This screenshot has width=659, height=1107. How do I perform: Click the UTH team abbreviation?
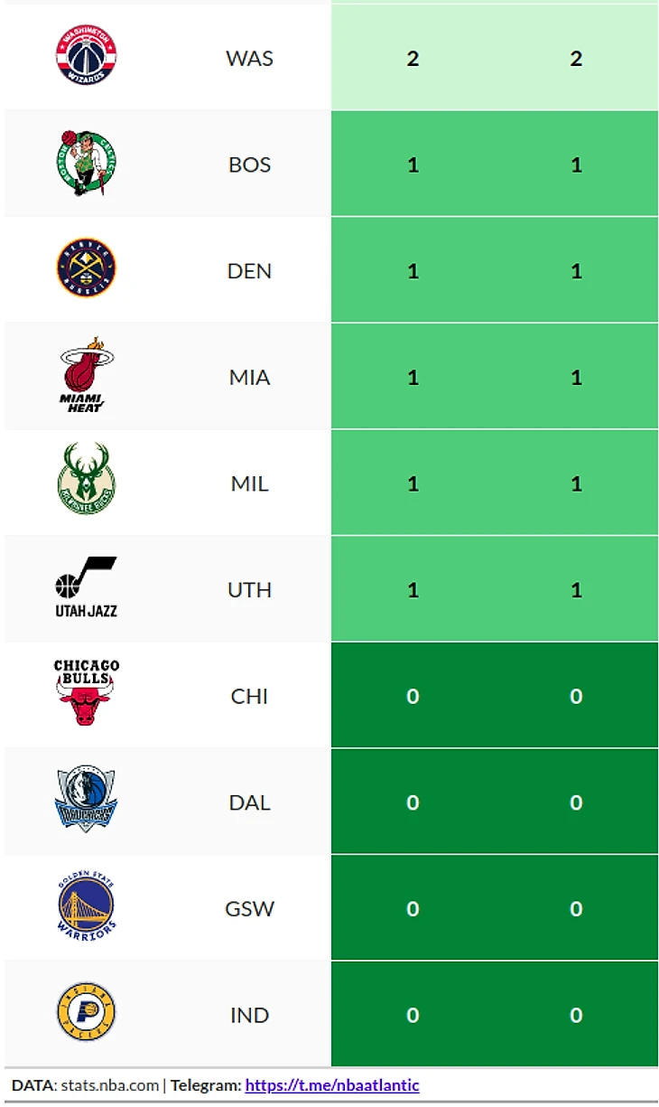click(250, 590)
